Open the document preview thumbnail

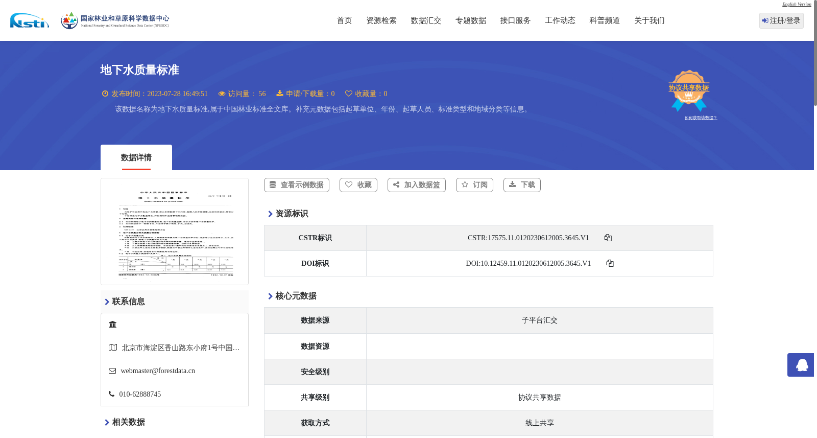[x=175, y=232]
